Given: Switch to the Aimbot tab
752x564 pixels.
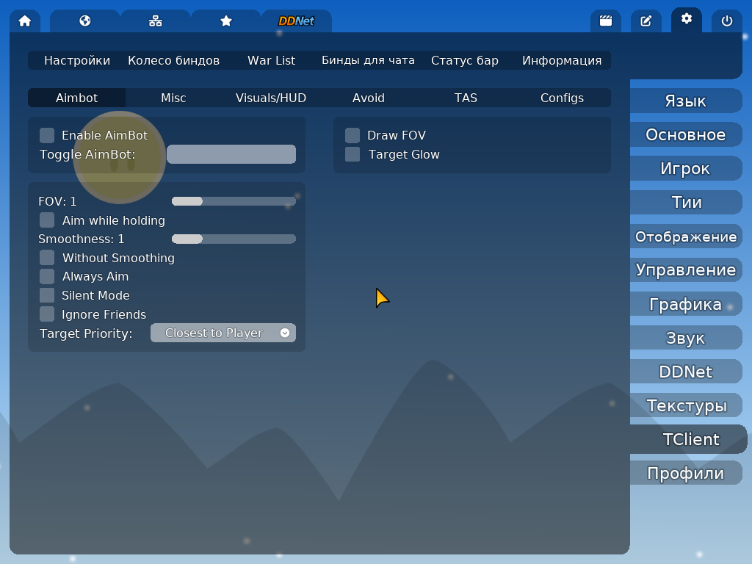Looking at the screenshot, I should click(76, 98).
